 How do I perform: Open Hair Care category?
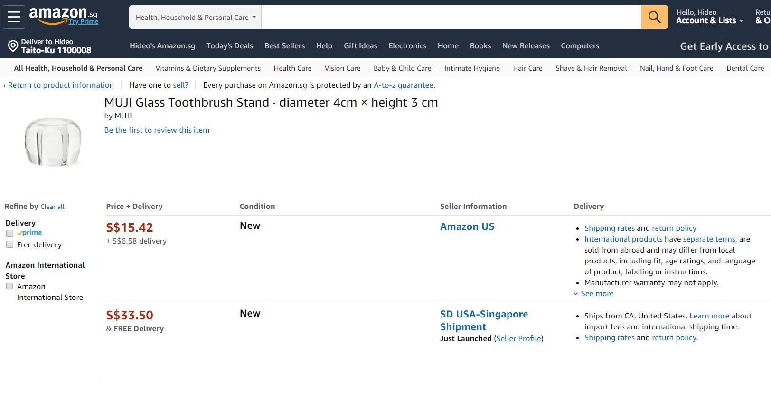coord(528,68)
